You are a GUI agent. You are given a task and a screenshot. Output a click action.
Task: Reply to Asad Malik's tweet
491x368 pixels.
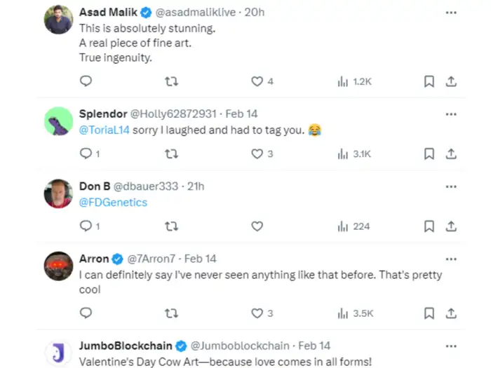(86, 81)
